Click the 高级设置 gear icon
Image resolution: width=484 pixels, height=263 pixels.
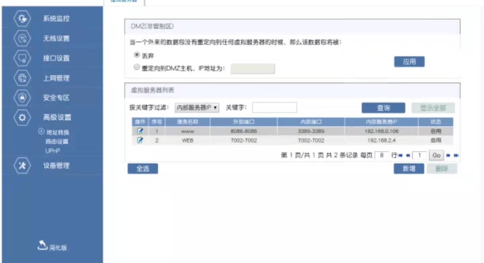(23, 117)
